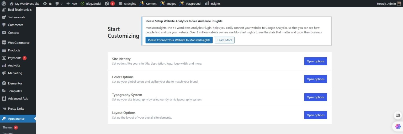Open options for Typography System
This screenshot has height=134, width=403.
point(315,97)
